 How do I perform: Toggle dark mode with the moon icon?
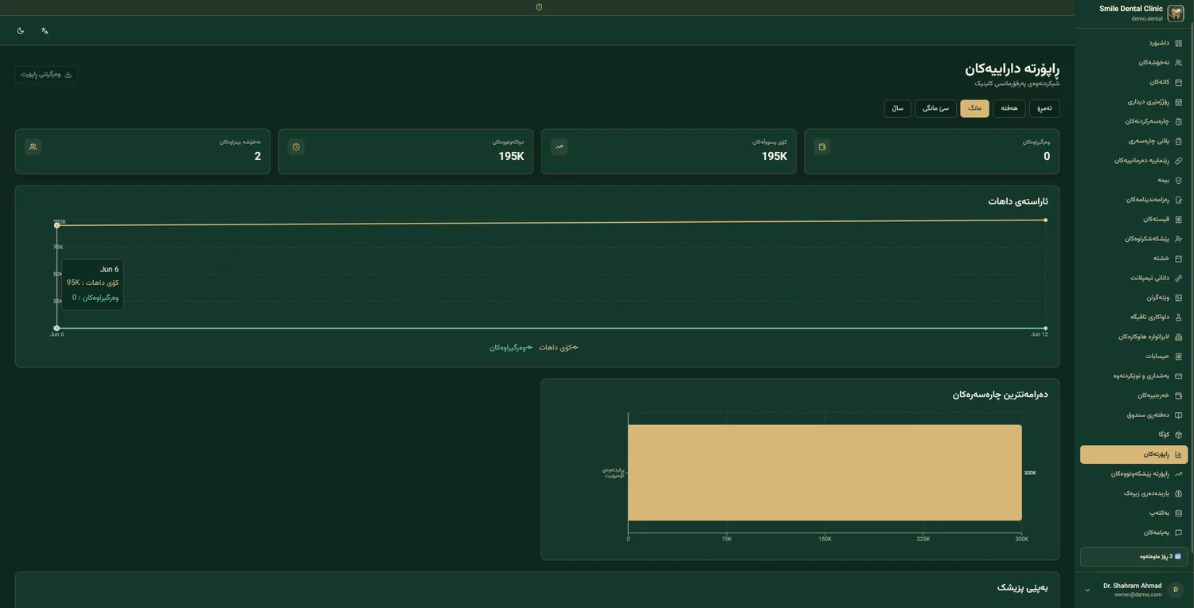coord(21,31)
